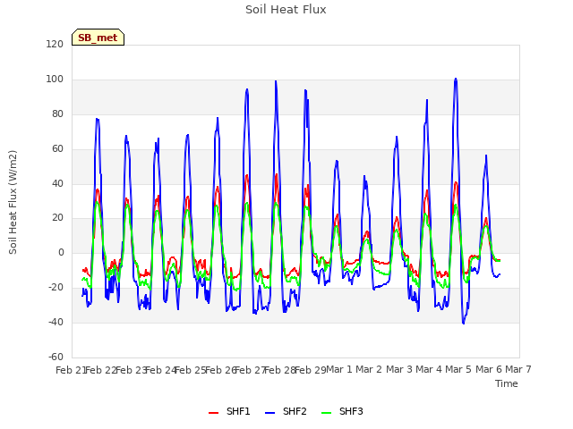Click the y-axis label -20

[x=56, y=288]
